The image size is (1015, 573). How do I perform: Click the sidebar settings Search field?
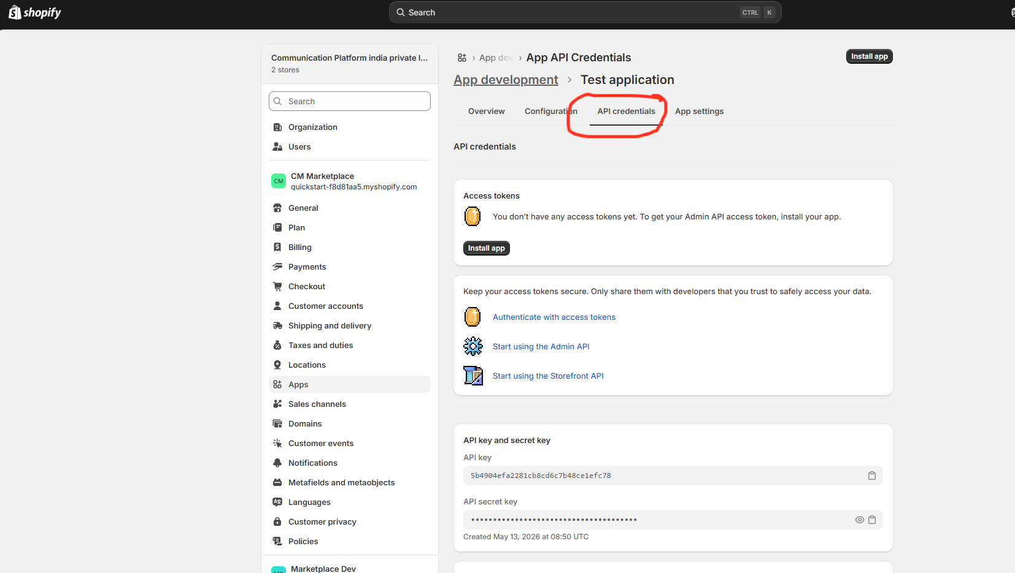tap(350, 101)
